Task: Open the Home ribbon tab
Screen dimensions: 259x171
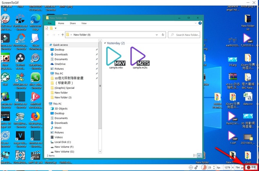Action: tap(61, 23)
